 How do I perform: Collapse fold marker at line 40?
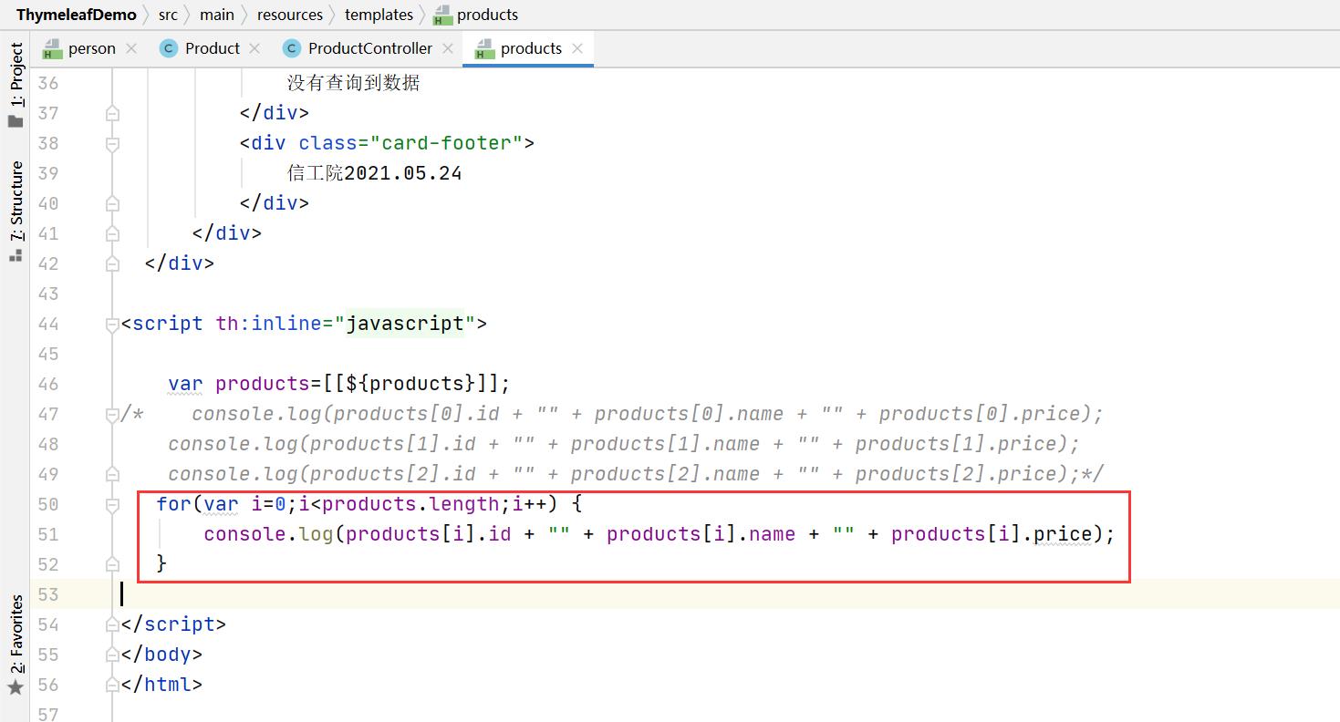coord(112,203)
